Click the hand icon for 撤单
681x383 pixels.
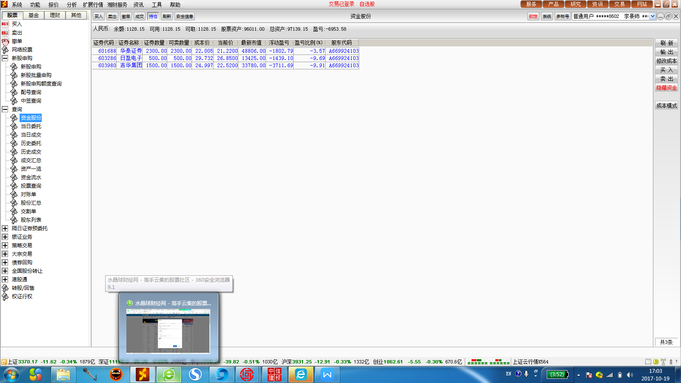5,41
